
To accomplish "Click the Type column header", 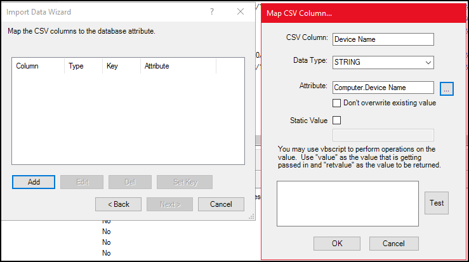I will tap(84, 66).
